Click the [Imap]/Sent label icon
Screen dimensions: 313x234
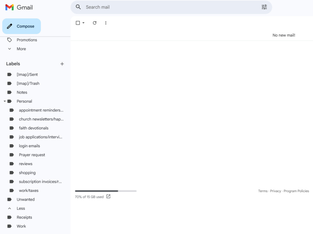point(9,75)
